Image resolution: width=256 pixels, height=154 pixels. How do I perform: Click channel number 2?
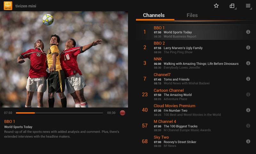(145, 47)
